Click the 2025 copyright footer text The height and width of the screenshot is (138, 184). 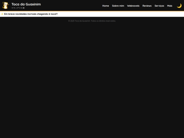click(92, 21)
